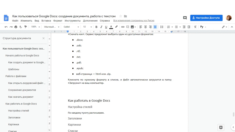Screen dimensions: 235x132
Task: Open zoom 100% dropdown
Action: (35, 27)
